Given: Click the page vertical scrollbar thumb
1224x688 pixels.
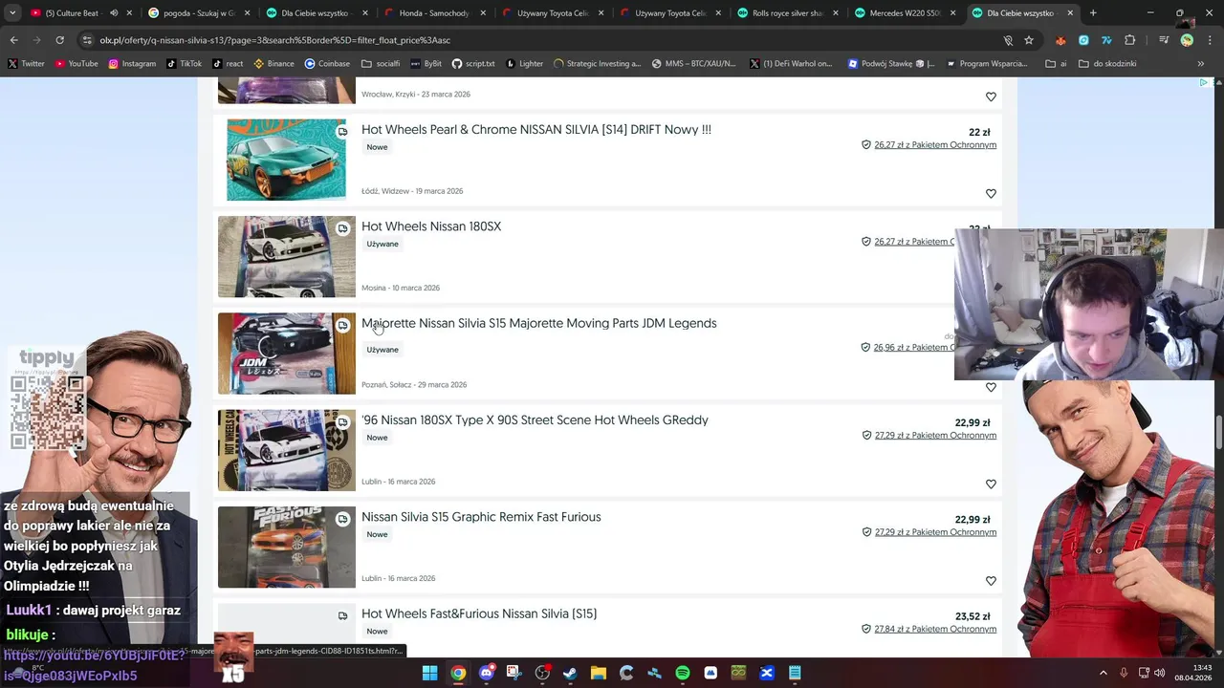Looking at the screenshot, I should (x=1218, y=431).
